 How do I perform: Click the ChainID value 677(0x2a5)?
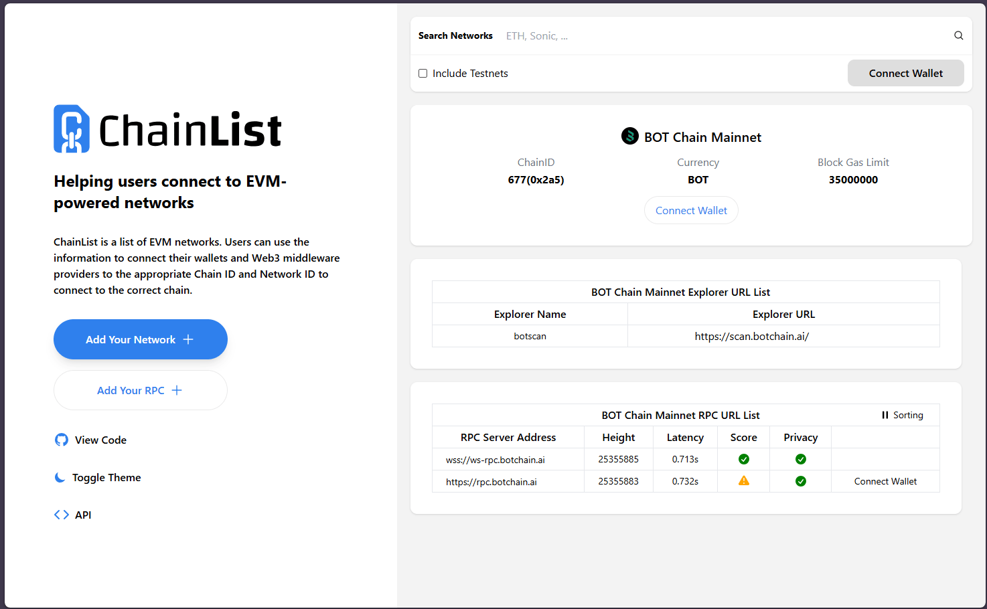pos(536,179)
